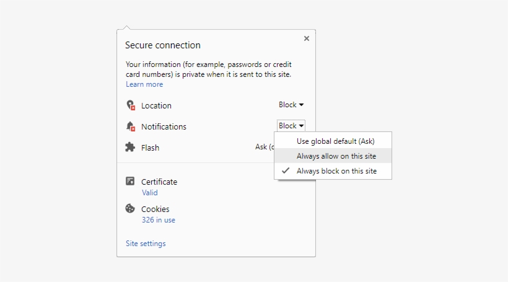This screenshot has height=282, width=508.
Task: Click the Notifications label text
Action: click(x=164, y=126)
